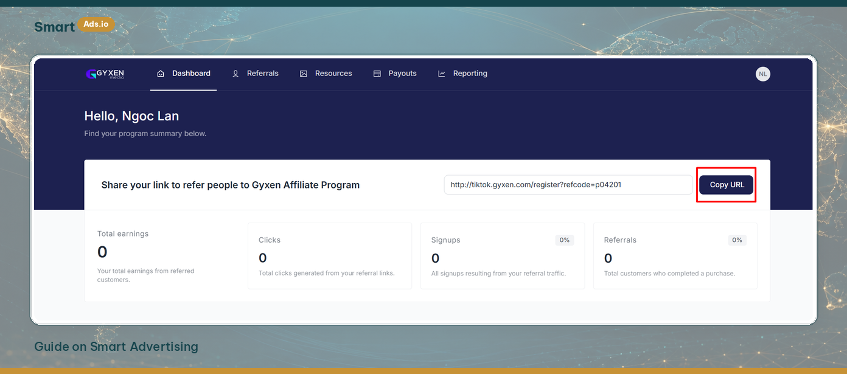The image size is (847, 374).
Task: Click 'Find your program summary below.' text
Action: [x=145, y=133]
